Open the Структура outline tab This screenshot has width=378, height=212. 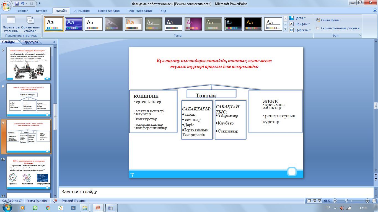click(30, 42)
